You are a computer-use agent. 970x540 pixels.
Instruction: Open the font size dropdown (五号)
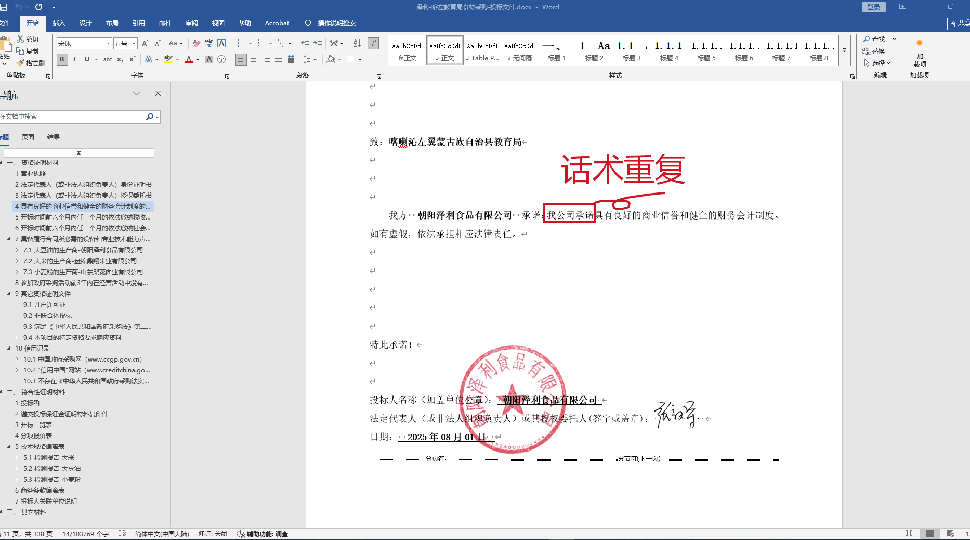(134, 43)
